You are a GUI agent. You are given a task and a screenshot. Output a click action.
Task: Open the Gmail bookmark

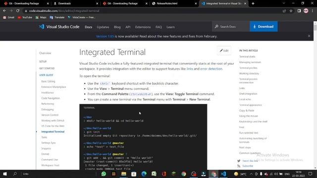click(x=9, y=17)
